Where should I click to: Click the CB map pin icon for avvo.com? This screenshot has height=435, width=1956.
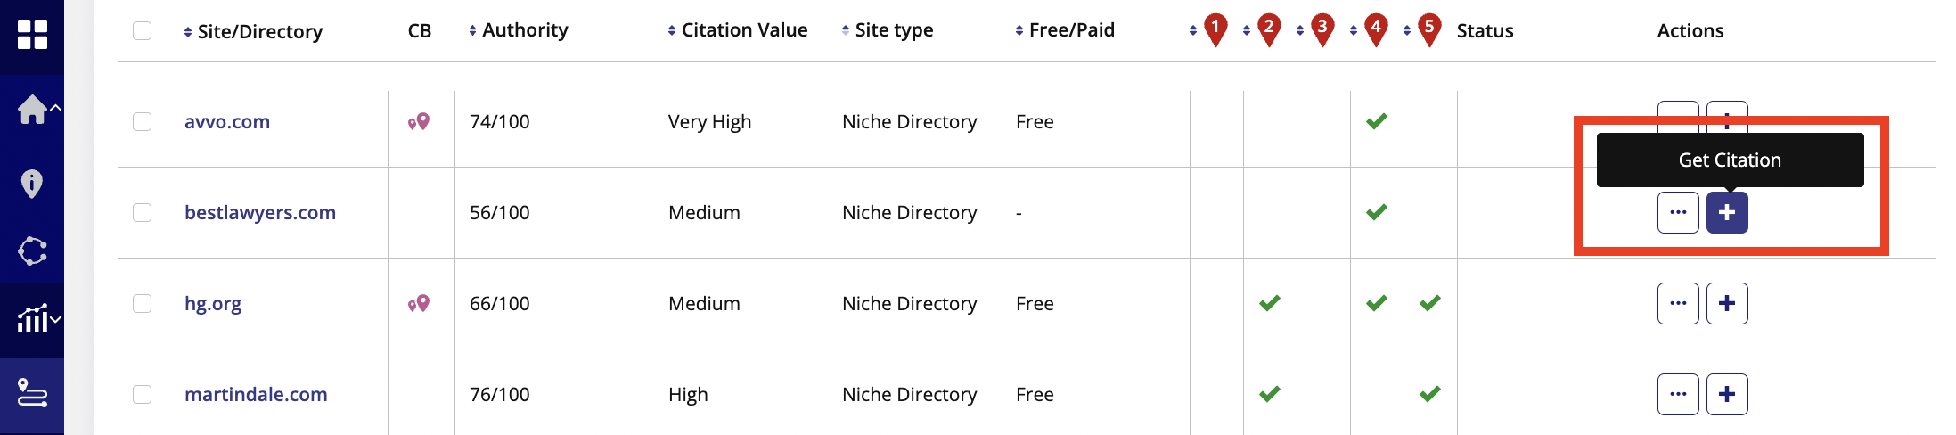[419, 121]
